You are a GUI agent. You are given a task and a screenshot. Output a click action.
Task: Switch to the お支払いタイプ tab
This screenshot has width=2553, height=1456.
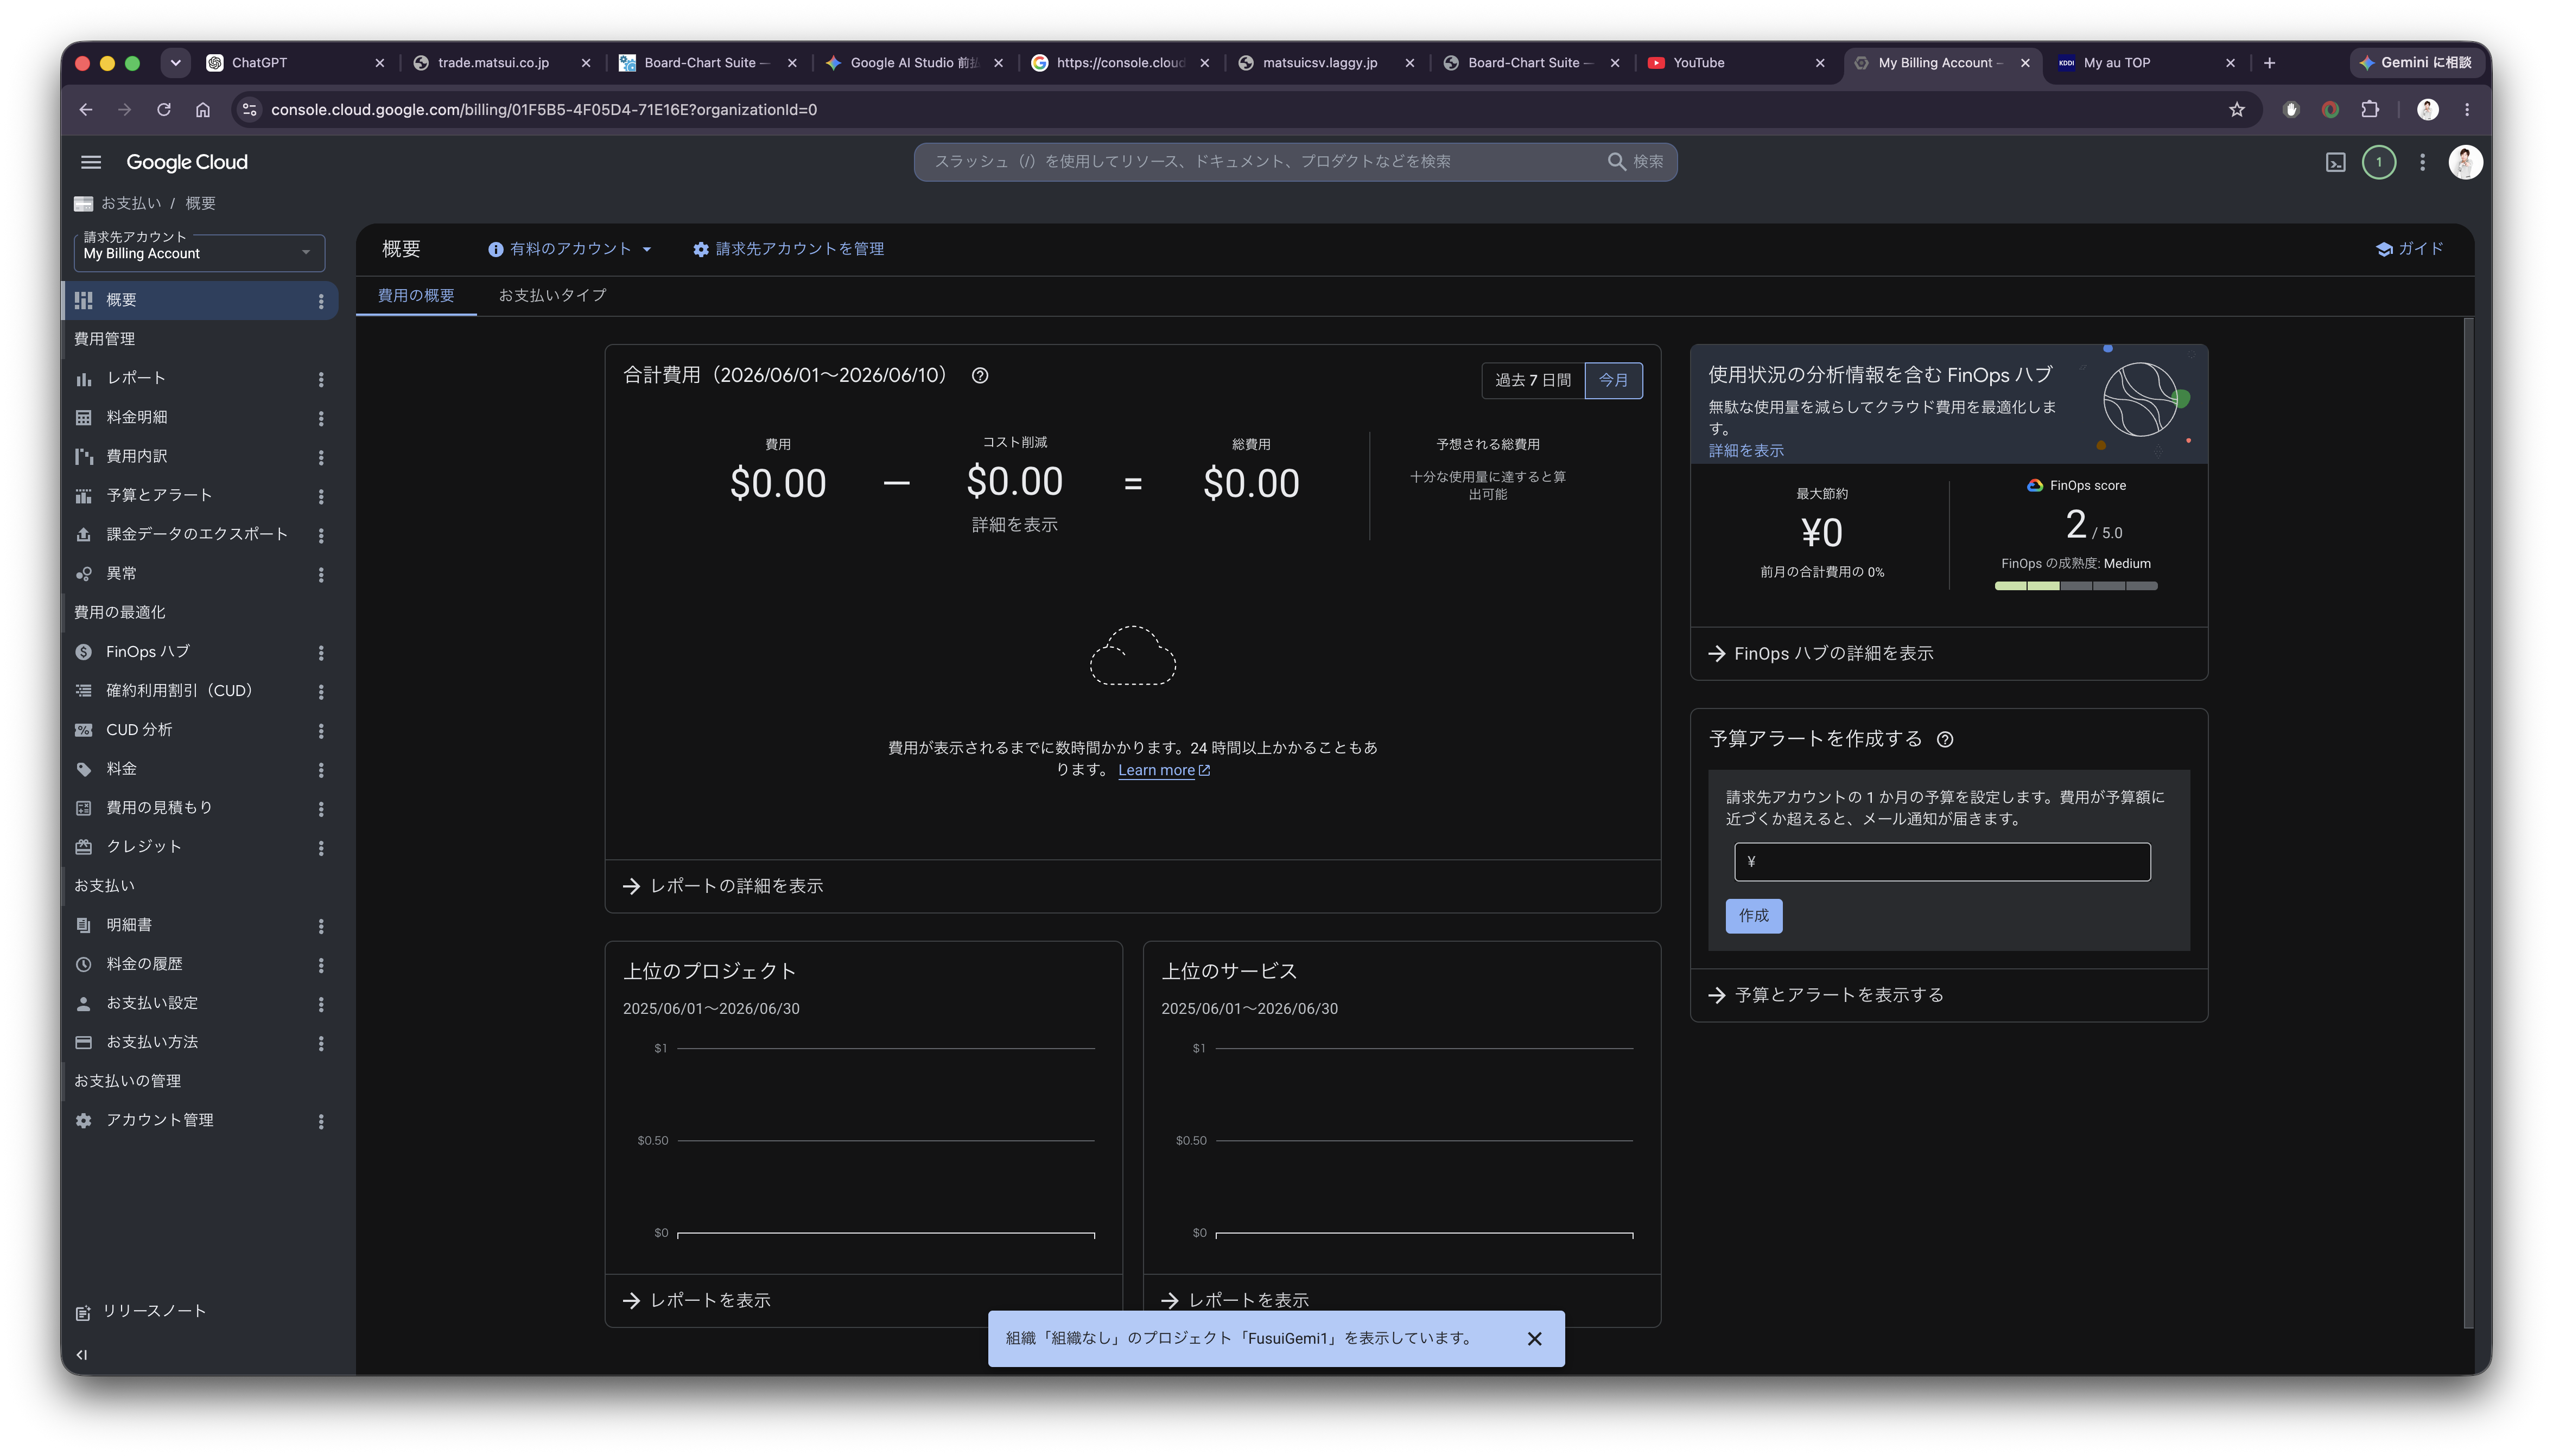coord(552,296)
